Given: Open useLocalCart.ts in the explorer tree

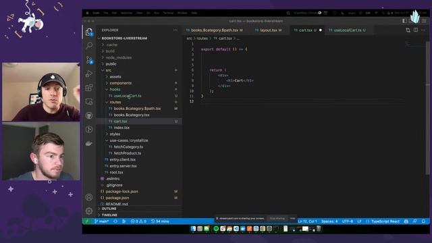Looking at the screenshot, I should point(128,96).
